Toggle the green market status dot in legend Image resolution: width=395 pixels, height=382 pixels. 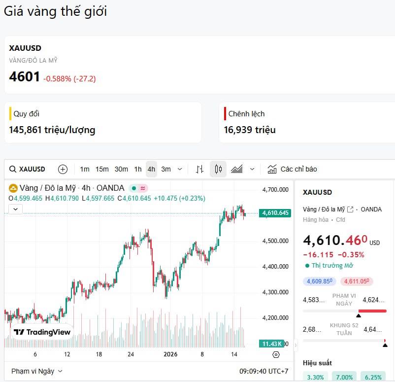133,188
